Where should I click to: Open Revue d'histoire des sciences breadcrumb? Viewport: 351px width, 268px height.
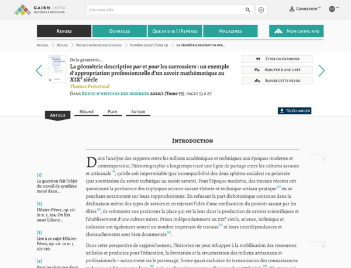pos(99,45)
